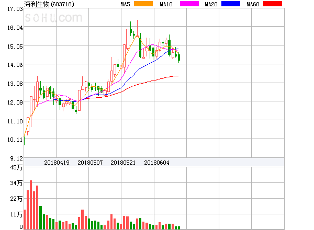Click the 16.04 price axis label

(15, 28)
